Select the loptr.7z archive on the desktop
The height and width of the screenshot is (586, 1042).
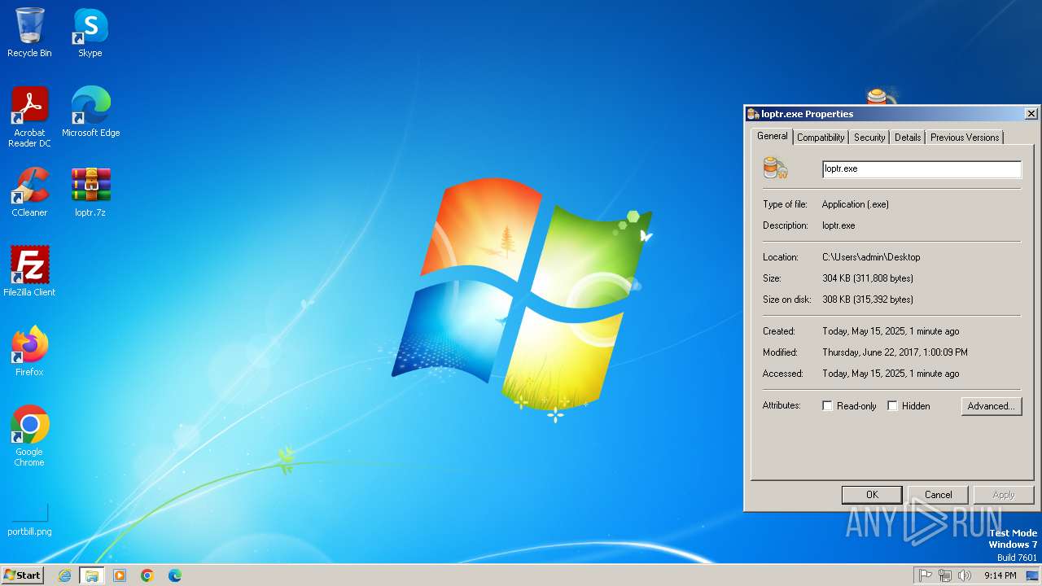(90, 192)
